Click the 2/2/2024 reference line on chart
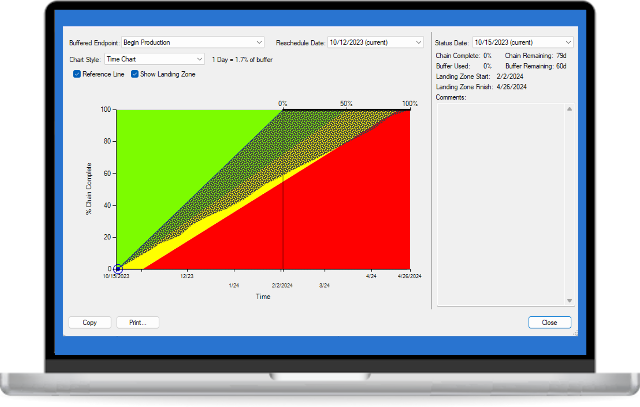This screenshot has height=407, width=640. pyautogui.click(x=283, y=214)
